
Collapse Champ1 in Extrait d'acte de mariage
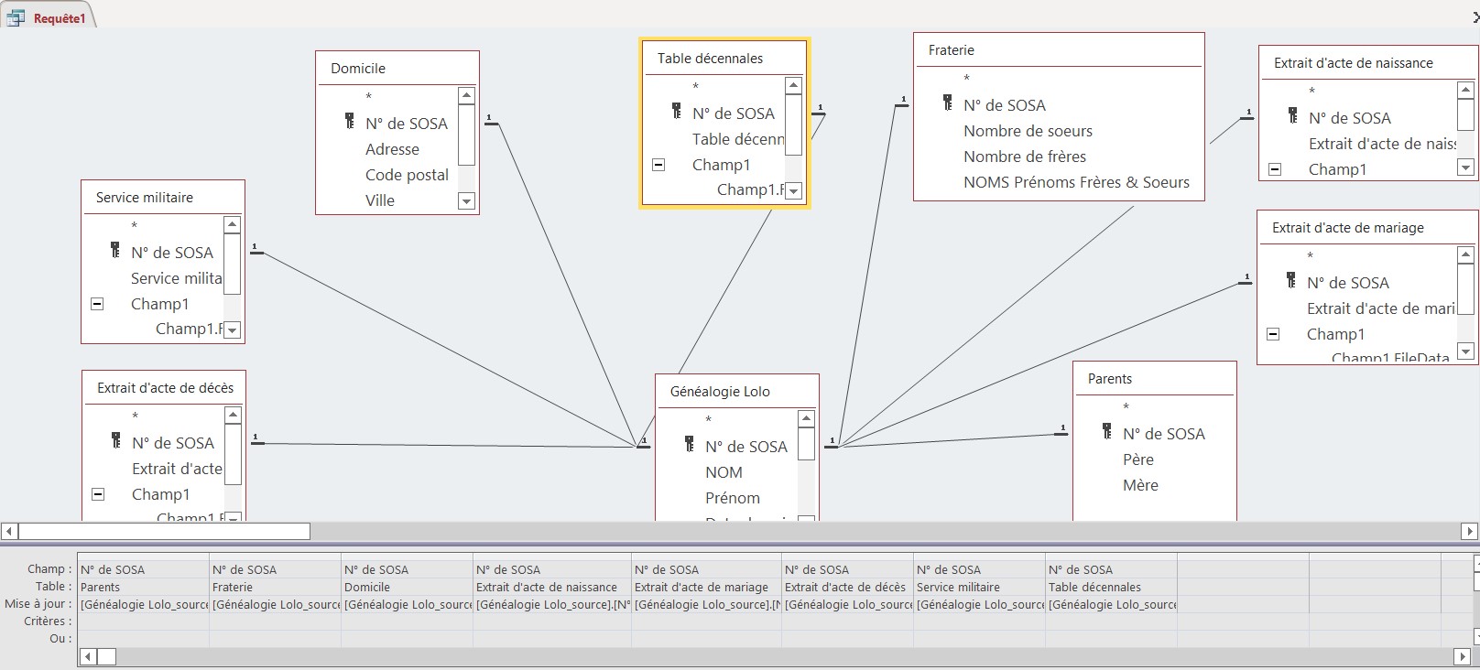tap(1272, 334)
